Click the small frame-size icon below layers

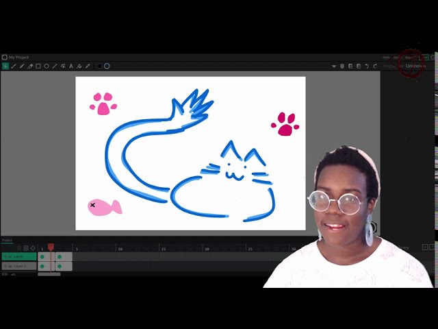pyautogui.click(x=5, y=274)
